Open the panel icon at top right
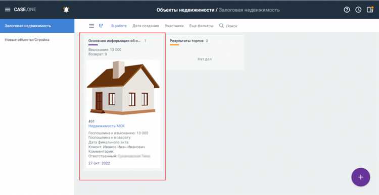The height and width of the screenshot is (195, 379). click(x=370, y=10)
